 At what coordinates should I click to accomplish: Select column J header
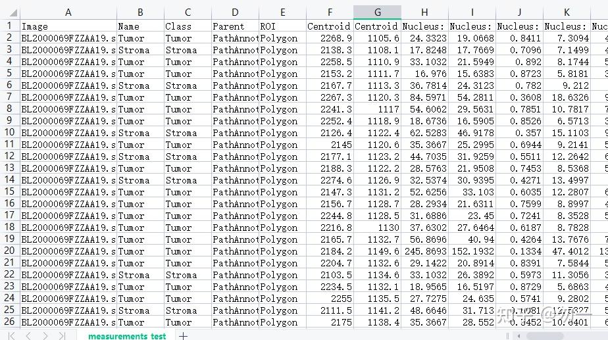point(520,12)
